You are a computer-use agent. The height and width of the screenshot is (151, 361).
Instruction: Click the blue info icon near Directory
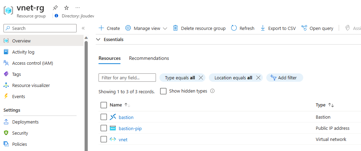pos(57,16)
